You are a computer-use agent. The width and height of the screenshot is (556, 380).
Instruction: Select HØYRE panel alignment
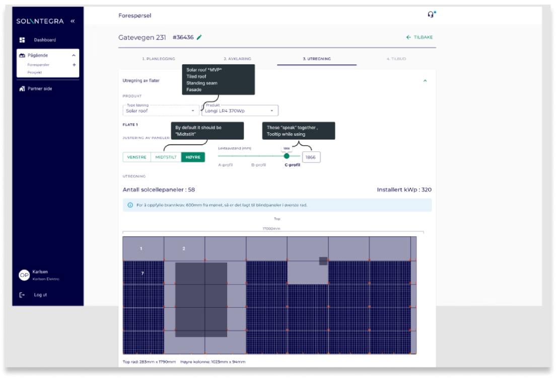click(x=193, y=157)
